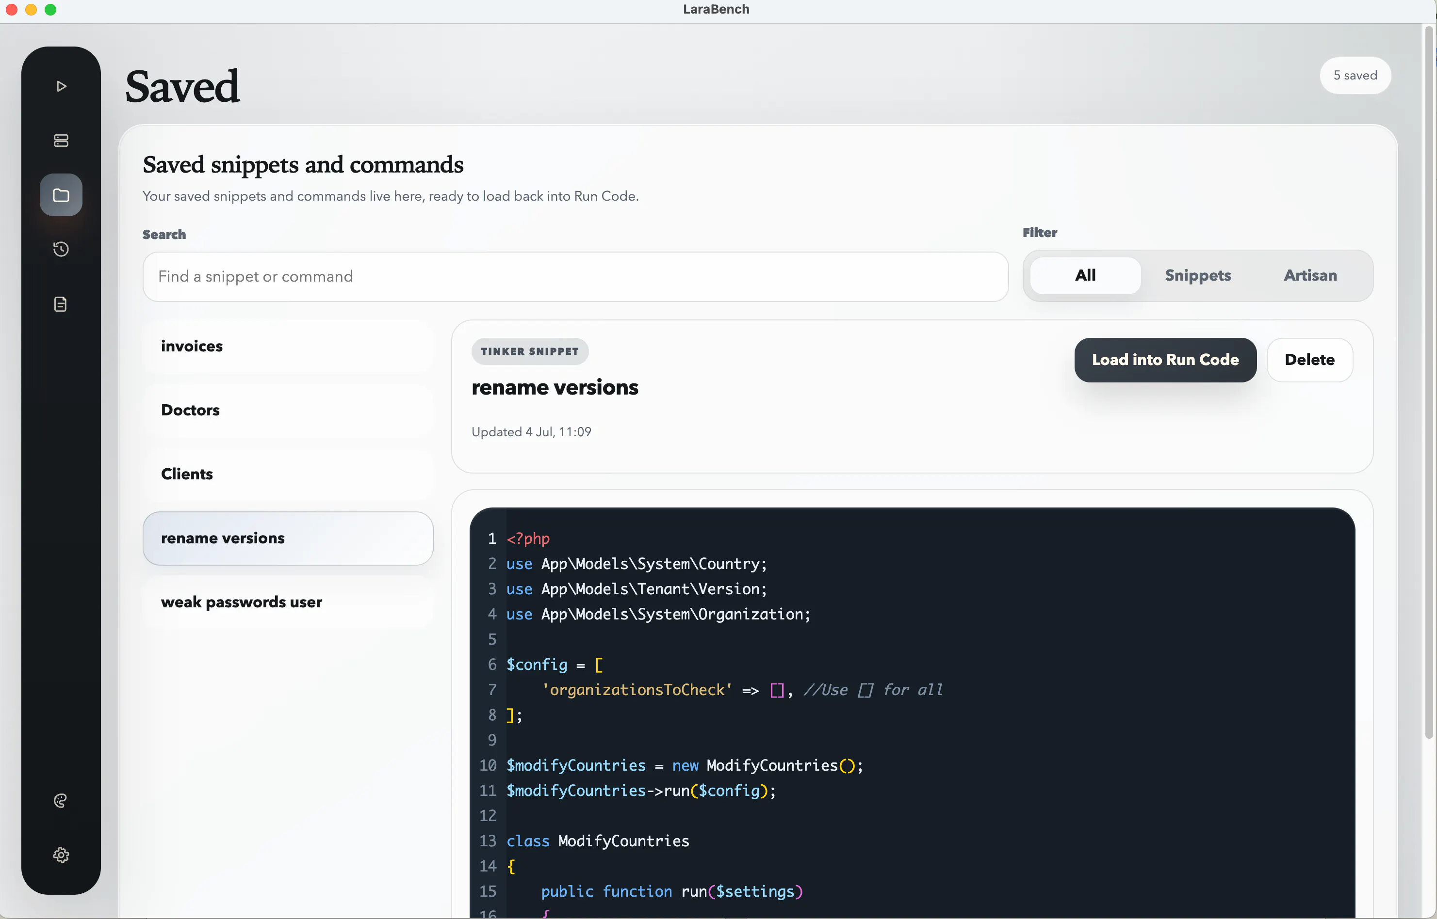Open the database connections sidebar icon
This screenshot has height=919, width=1437.
point(61,140)
